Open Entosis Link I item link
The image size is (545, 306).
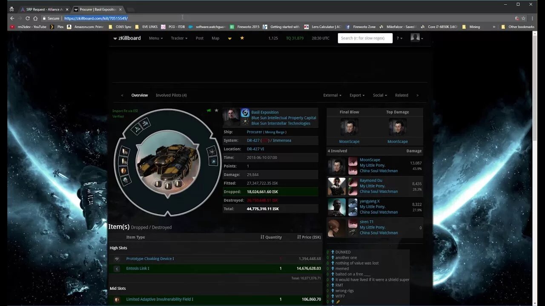click(x=138, y=269)
